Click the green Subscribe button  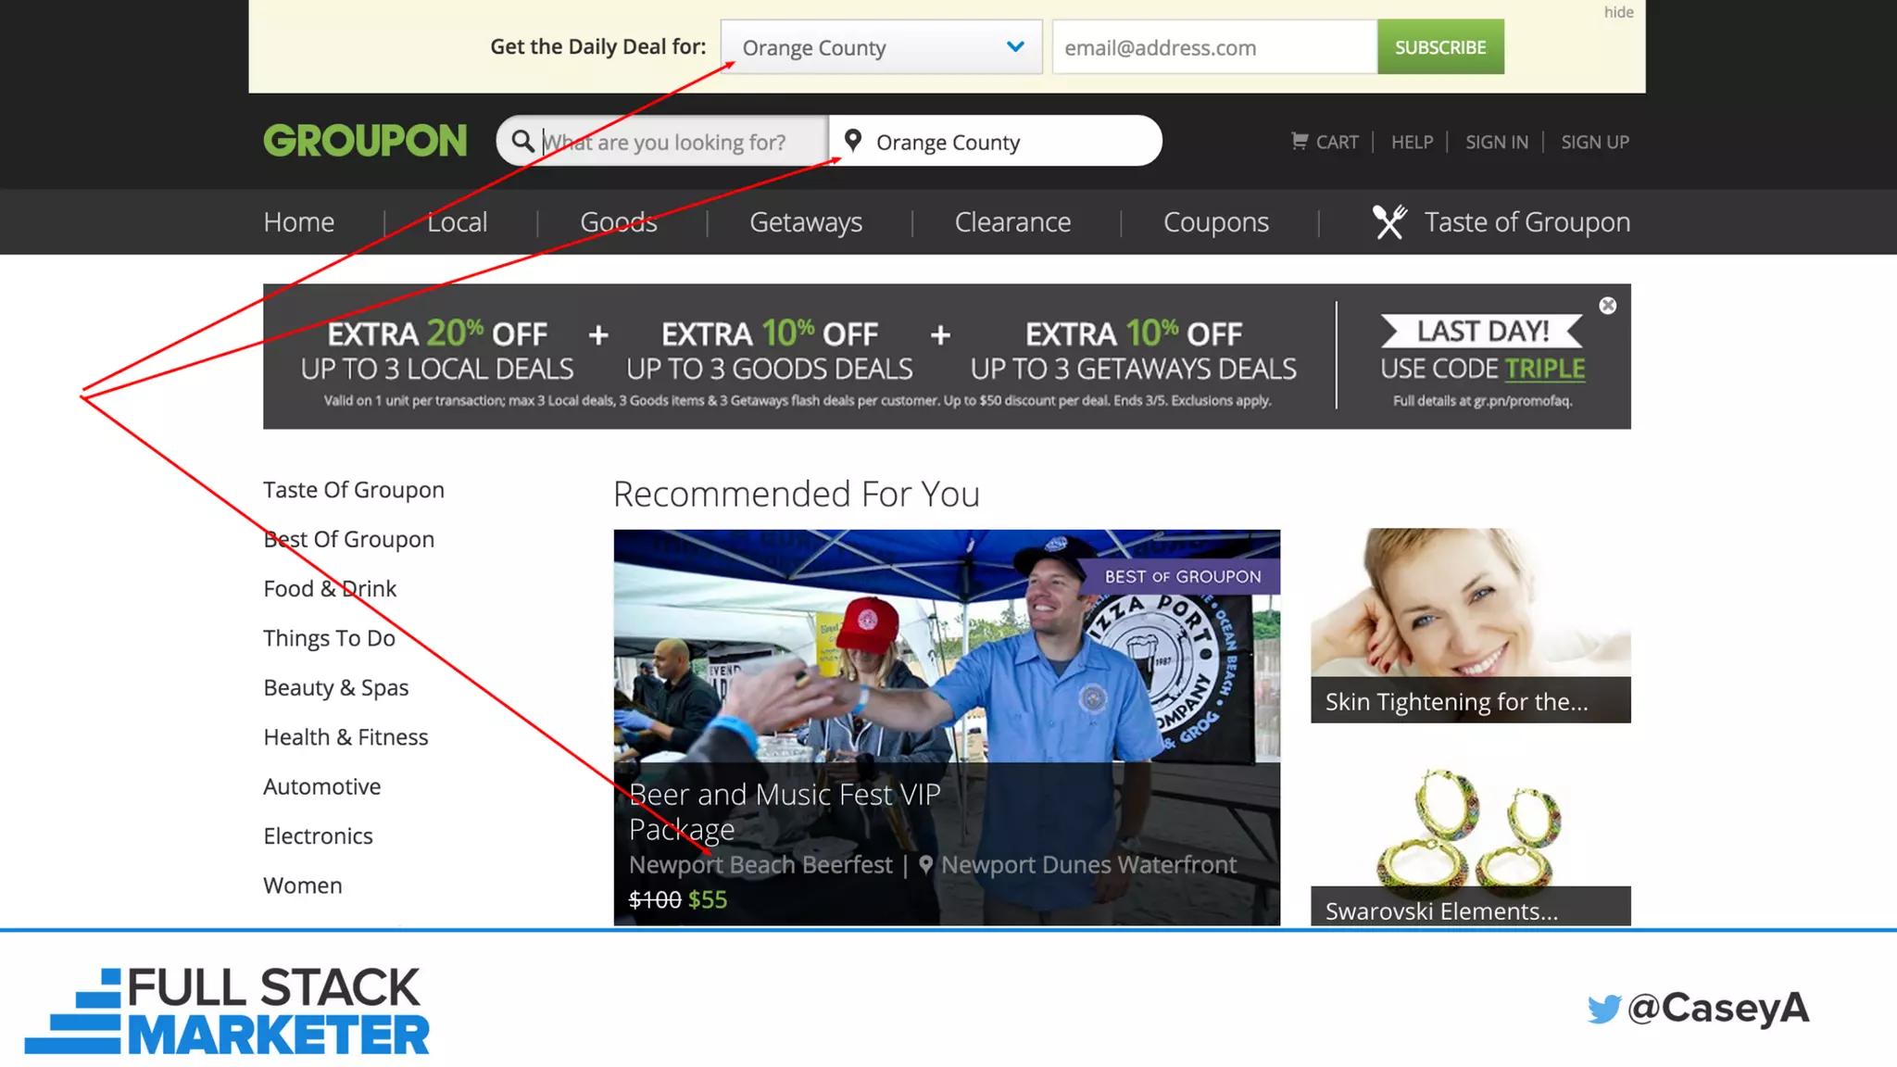click(1439, 47)
